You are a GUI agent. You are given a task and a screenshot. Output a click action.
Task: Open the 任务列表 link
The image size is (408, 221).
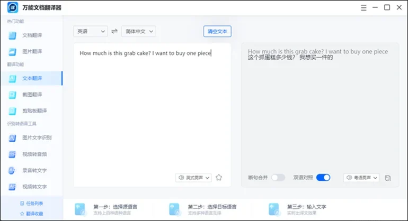point(32,204)
